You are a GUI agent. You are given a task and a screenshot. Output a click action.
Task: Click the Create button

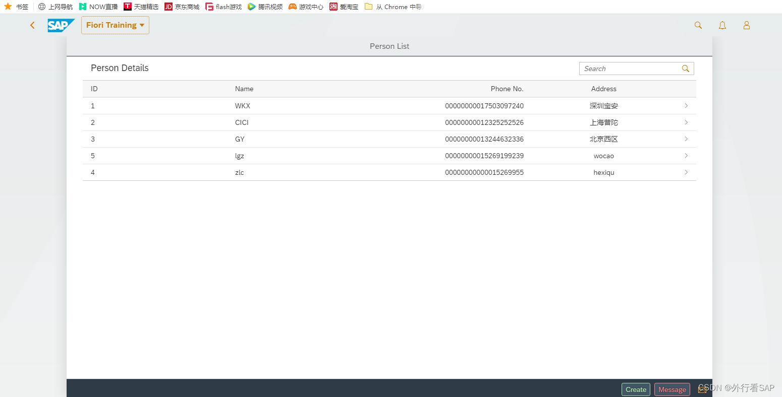(636, 389)
